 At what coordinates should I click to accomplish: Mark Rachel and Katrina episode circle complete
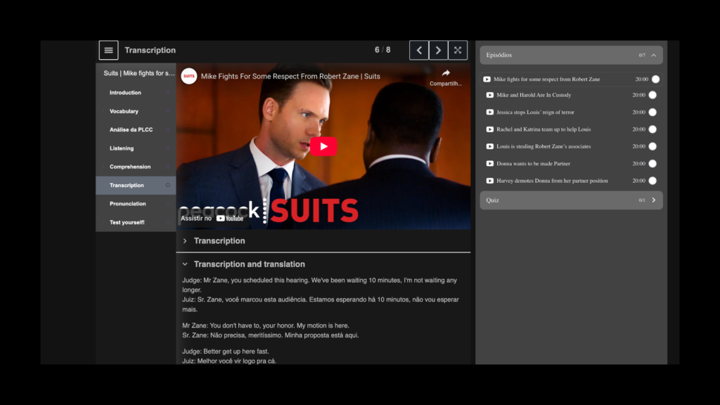[652, 129]
